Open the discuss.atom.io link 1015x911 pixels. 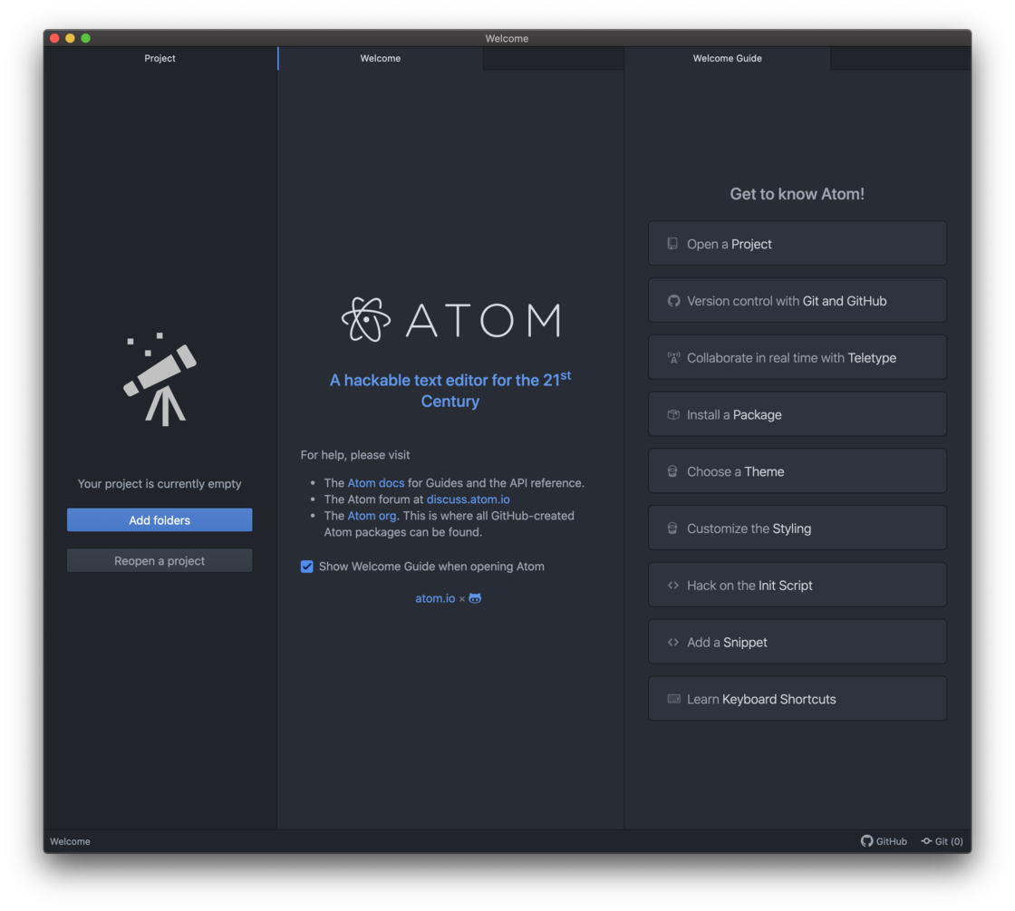pyautogui.click(x=468, y=499)
